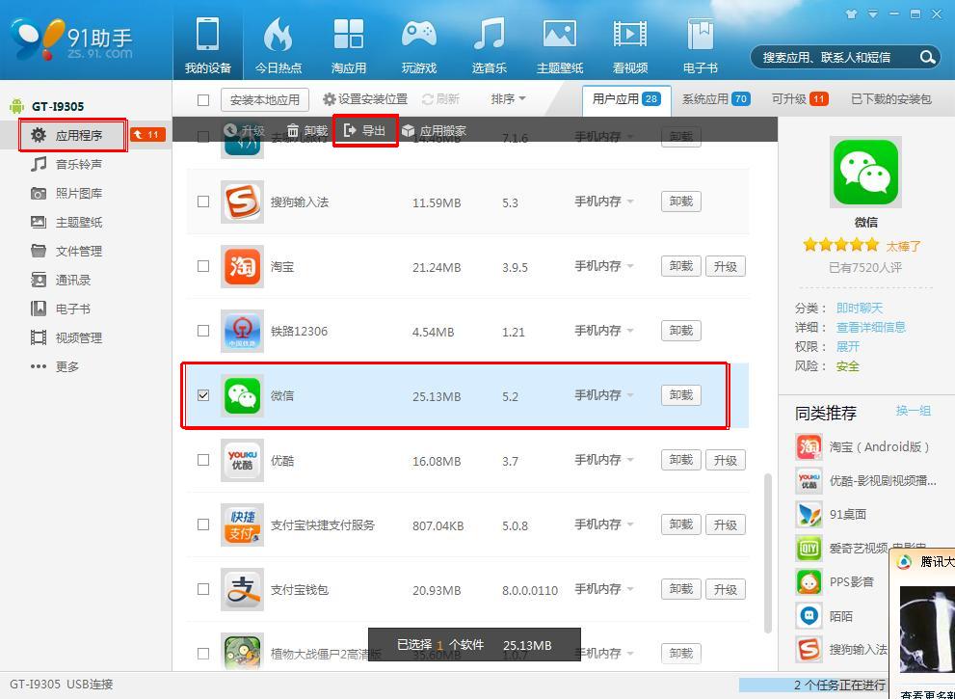Open 手机内存 dropdown for 优酷
Screen dimensions: 955x699
603,460
